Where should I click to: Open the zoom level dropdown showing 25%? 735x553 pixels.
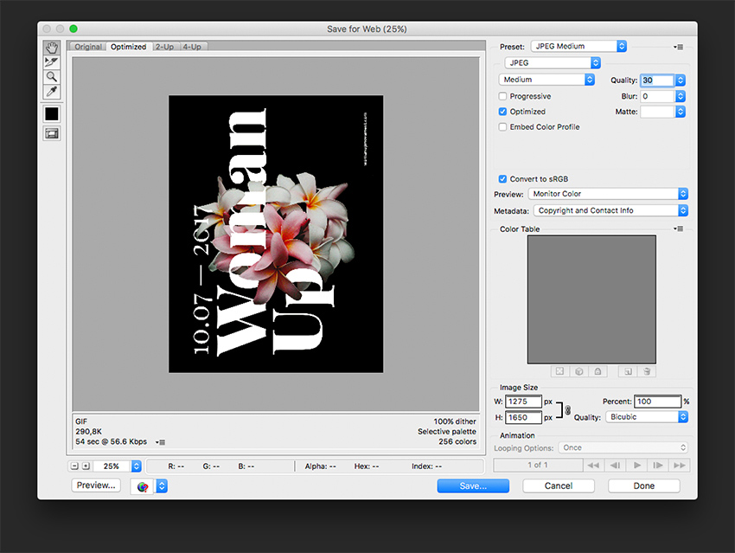(x=118, y=466)
